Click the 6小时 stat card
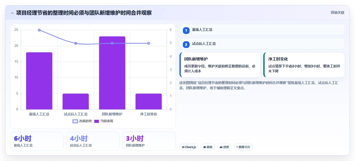Viewport: 355px width, 161px height. [37, 141]
